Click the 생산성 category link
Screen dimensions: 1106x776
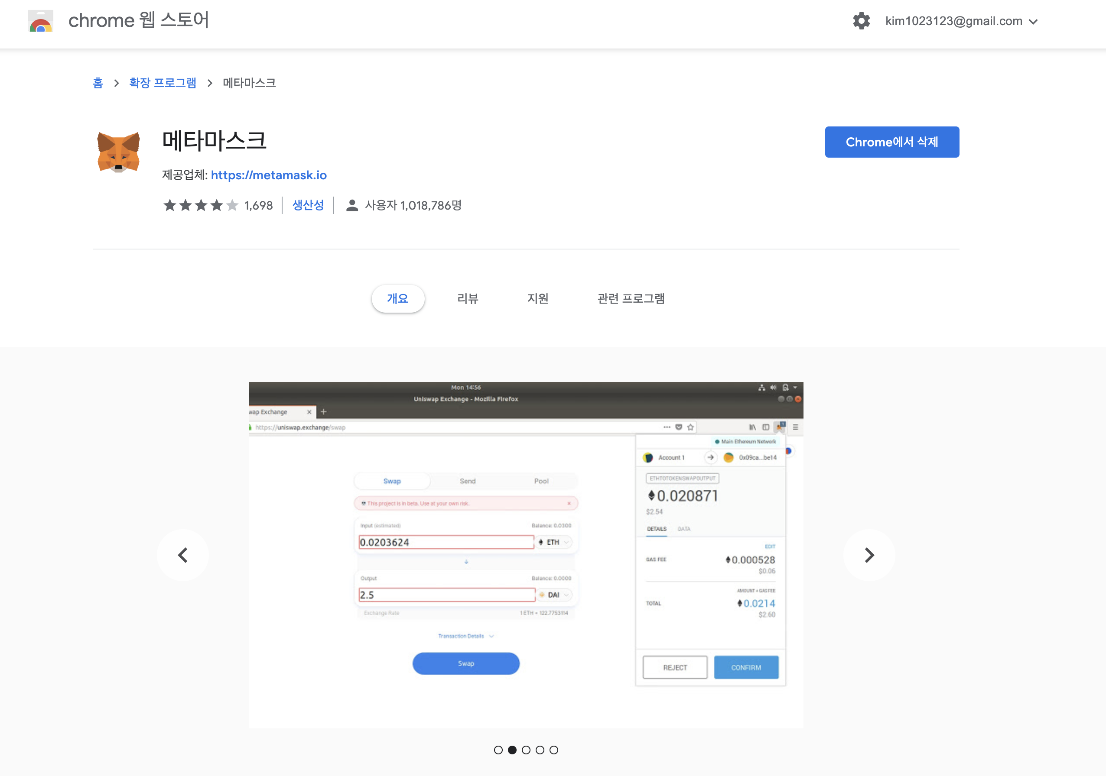[308, 206]
